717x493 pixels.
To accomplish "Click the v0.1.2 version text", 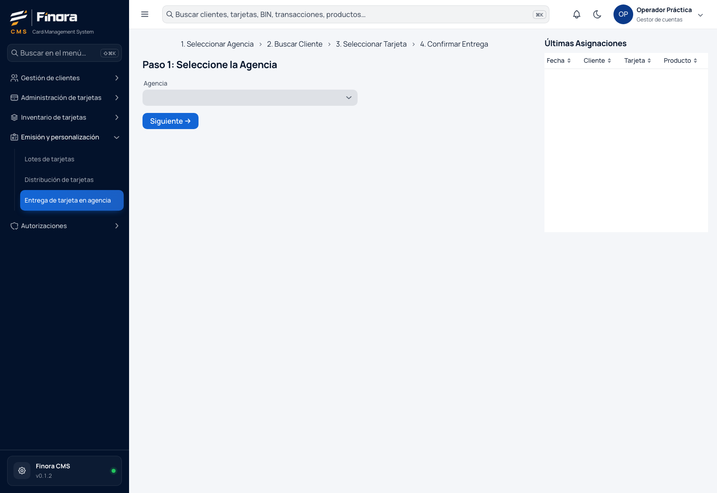I will click(x=44, y=476).
